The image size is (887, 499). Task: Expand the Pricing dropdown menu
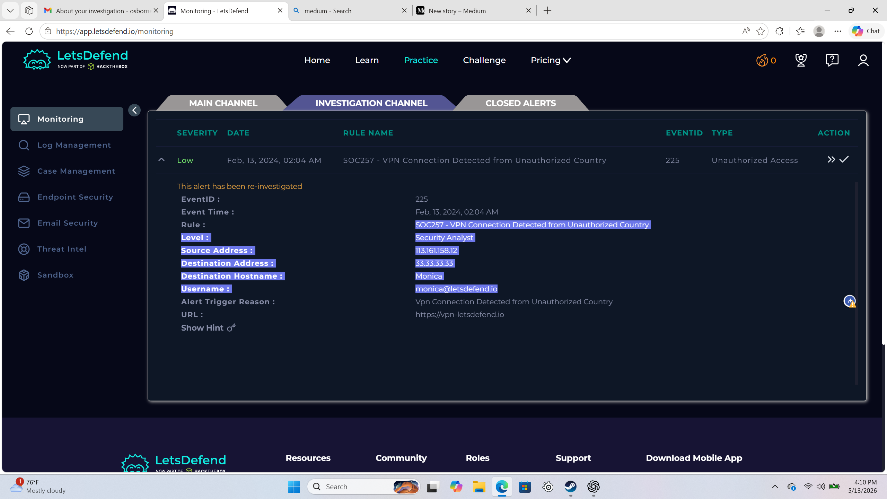[x=551, y=60]
